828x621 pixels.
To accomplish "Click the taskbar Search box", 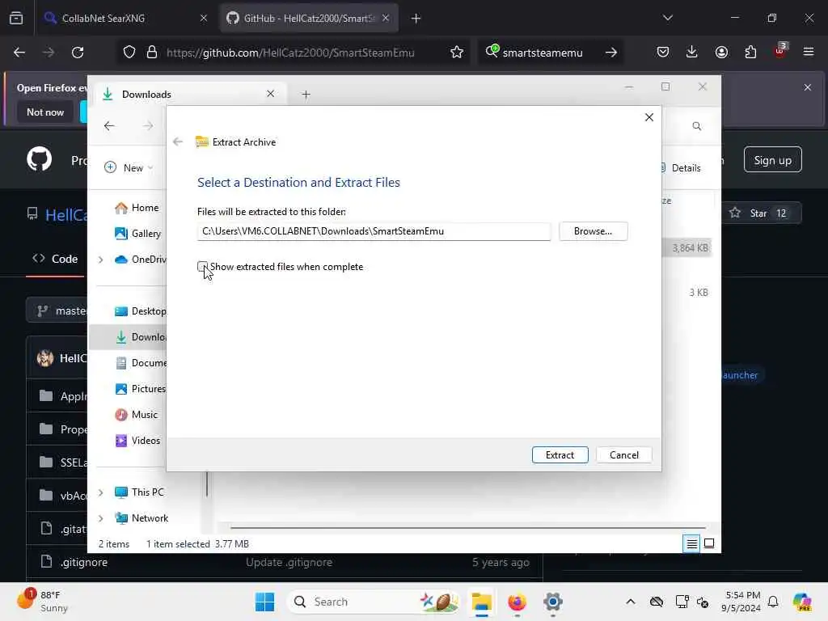I will (374, 602).
